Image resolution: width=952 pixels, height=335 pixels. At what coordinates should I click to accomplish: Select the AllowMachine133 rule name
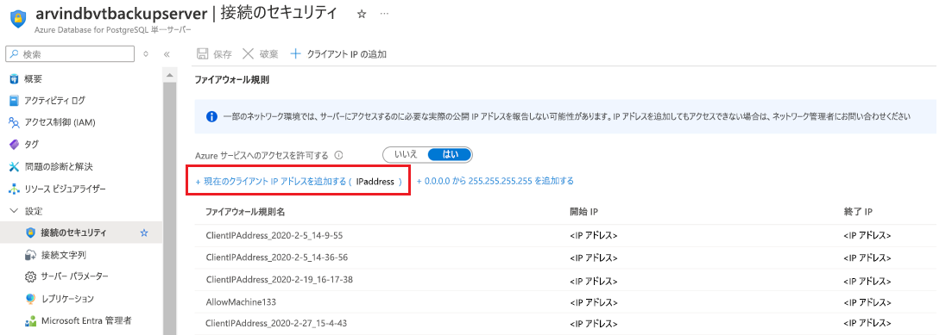click(241, 301)
